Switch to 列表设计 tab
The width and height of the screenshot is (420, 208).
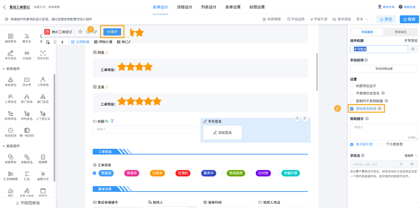point(209,7)
